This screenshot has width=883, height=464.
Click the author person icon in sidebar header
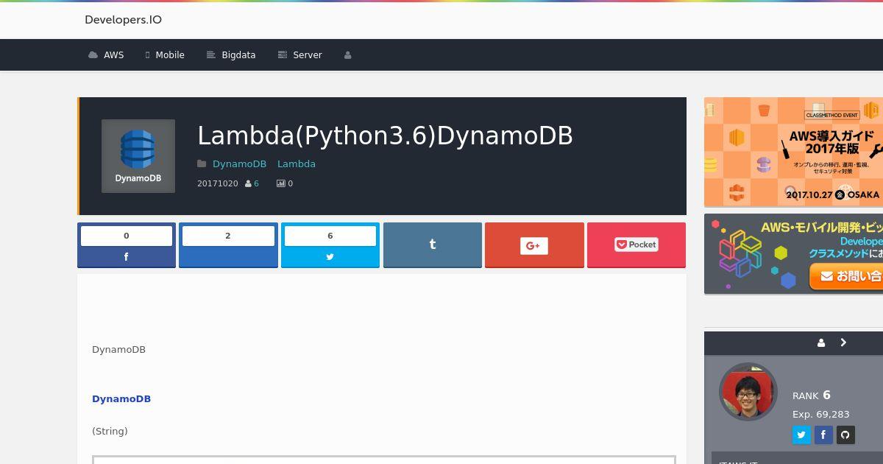tap(821, 342)
